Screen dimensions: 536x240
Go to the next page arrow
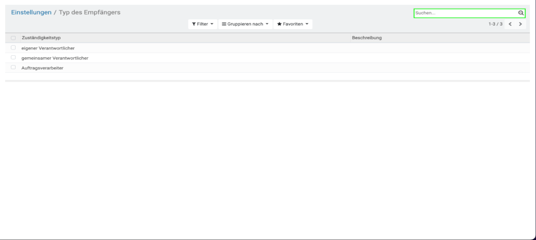[520, 24]
